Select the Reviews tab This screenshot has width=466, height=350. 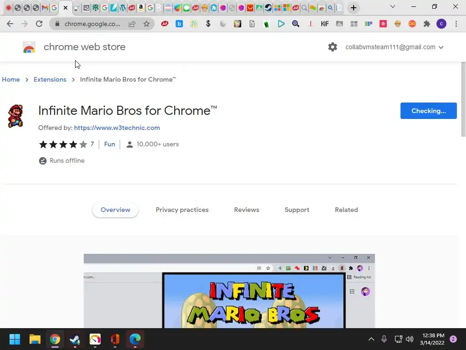247,210
